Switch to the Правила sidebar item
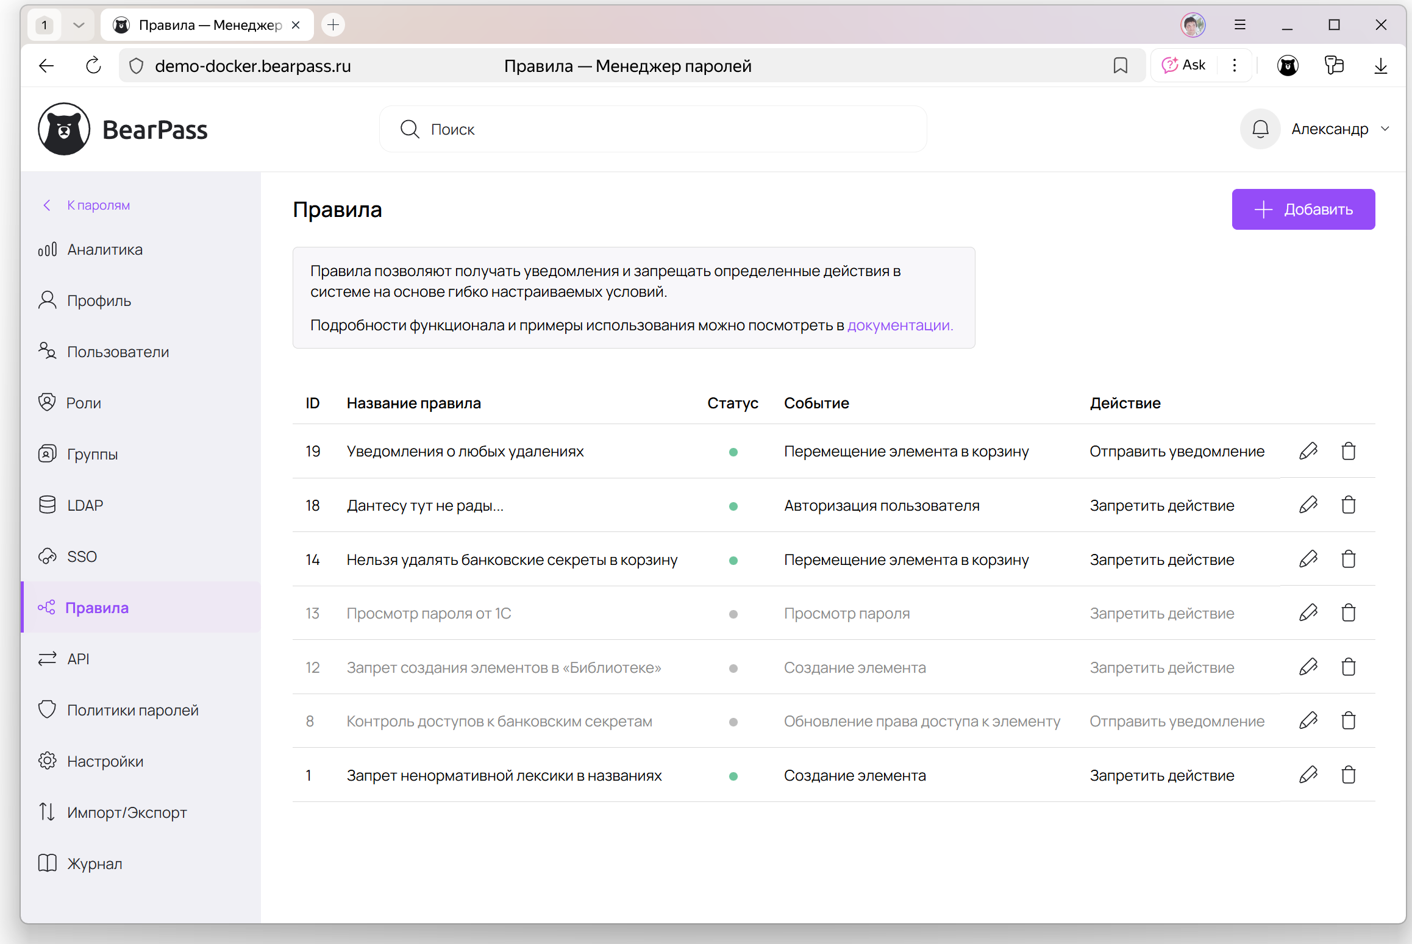 97,607
